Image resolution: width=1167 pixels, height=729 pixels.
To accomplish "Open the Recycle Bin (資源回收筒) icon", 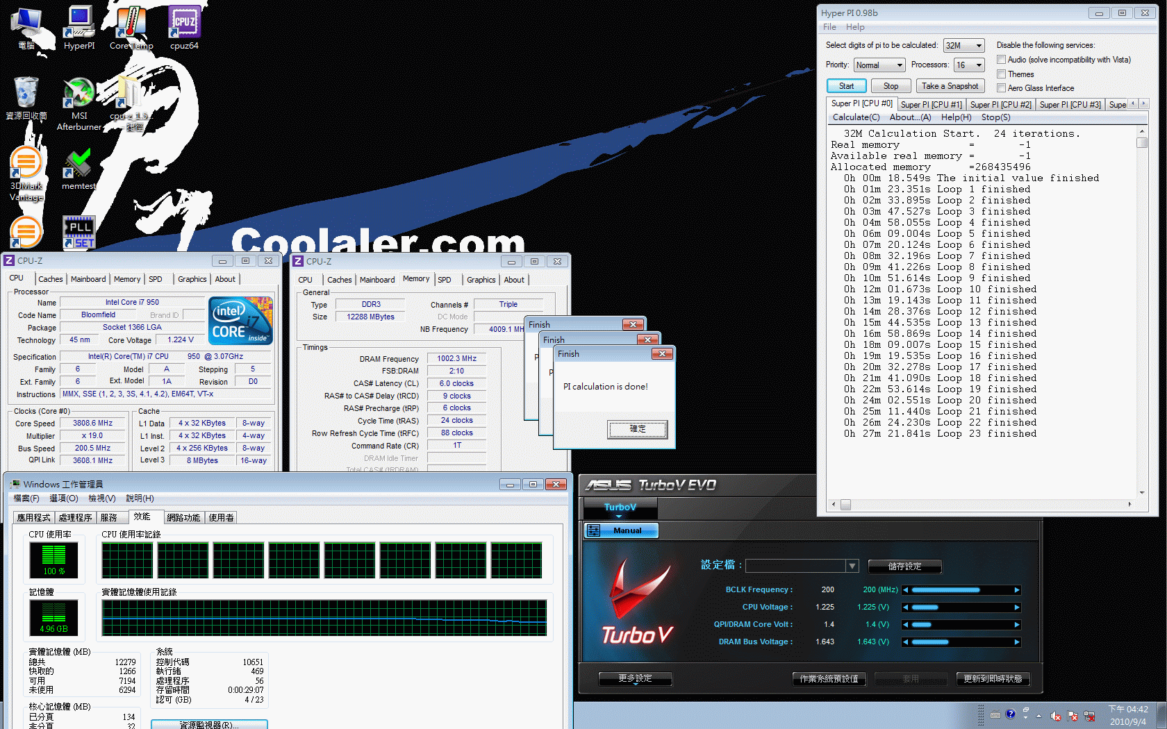I will (x=26, y=98).
